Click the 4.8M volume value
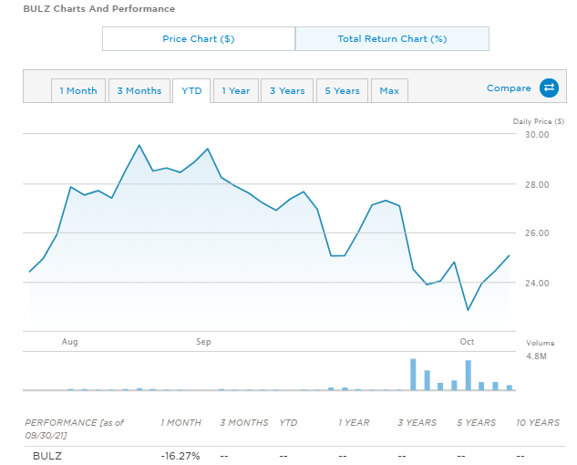Viewport: 577px width, 465px height. (x=536, y=356)
